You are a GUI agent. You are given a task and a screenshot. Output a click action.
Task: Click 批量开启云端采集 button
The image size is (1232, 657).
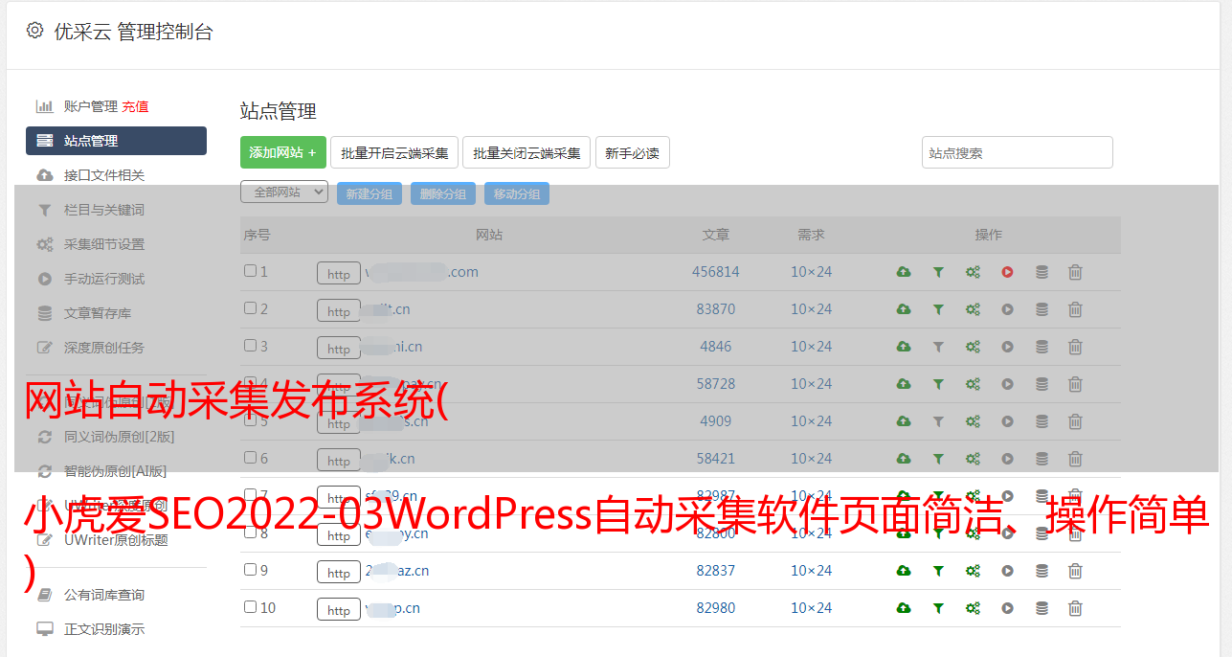pyautogui.click(x=394, y=152)
